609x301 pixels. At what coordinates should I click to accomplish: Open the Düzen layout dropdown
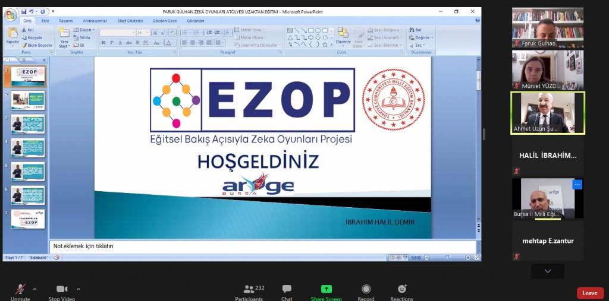pyautogui.click(x=84, y=30)
